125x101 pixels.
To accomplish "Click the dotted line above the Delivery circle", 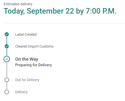I will pos(7,86).
